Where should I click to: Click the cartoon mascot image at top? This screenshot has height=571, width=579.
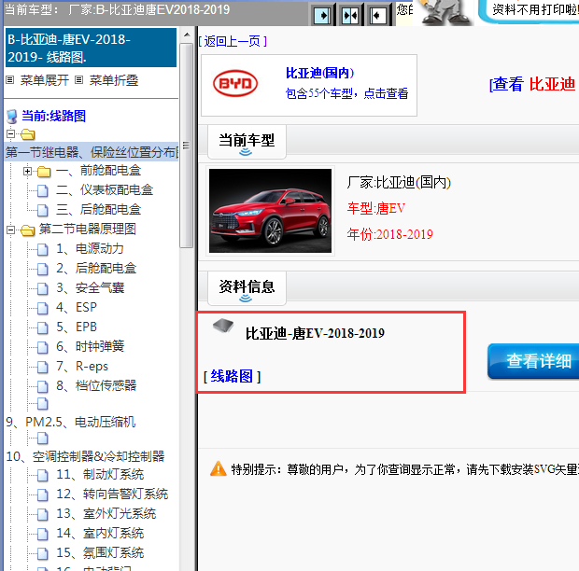445,12
